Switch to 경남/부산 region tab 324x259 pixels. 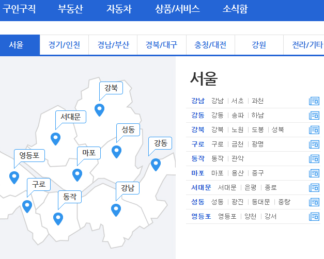pos(113,45)
